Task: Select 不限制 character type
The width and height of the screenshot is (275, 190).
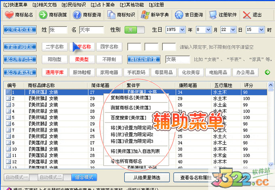Action: [109, 59]
